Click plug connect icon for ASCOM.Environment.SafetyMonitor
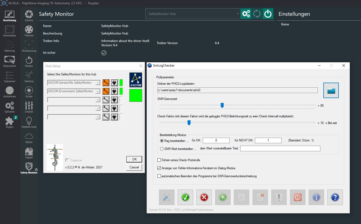361x224 pixels. pos(114,91)
